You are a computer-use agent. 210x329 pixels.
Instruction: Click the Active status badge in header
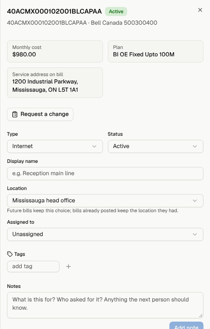point(116,12)
